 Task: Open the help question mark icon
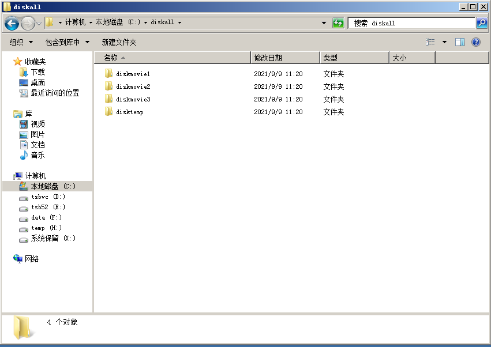476,42
